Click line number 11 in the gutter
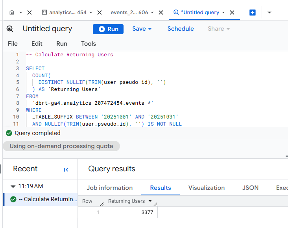 16,124
